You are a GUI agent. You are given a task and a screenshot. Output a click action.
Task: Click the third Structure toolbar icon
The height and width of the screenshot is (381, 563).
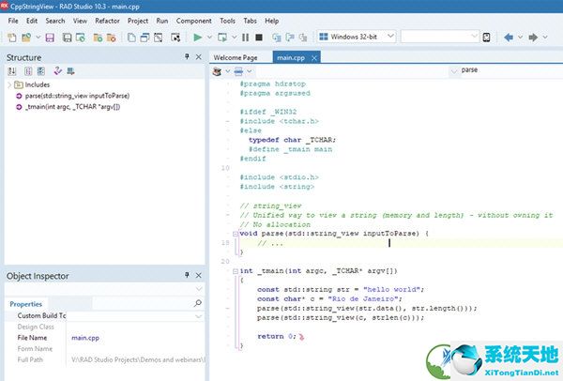tap(41, 71)
